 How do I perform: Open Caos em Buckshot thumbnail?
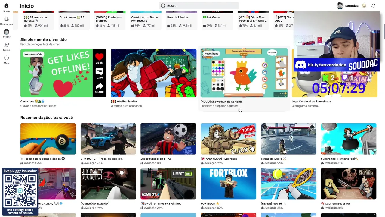(349, 184)
